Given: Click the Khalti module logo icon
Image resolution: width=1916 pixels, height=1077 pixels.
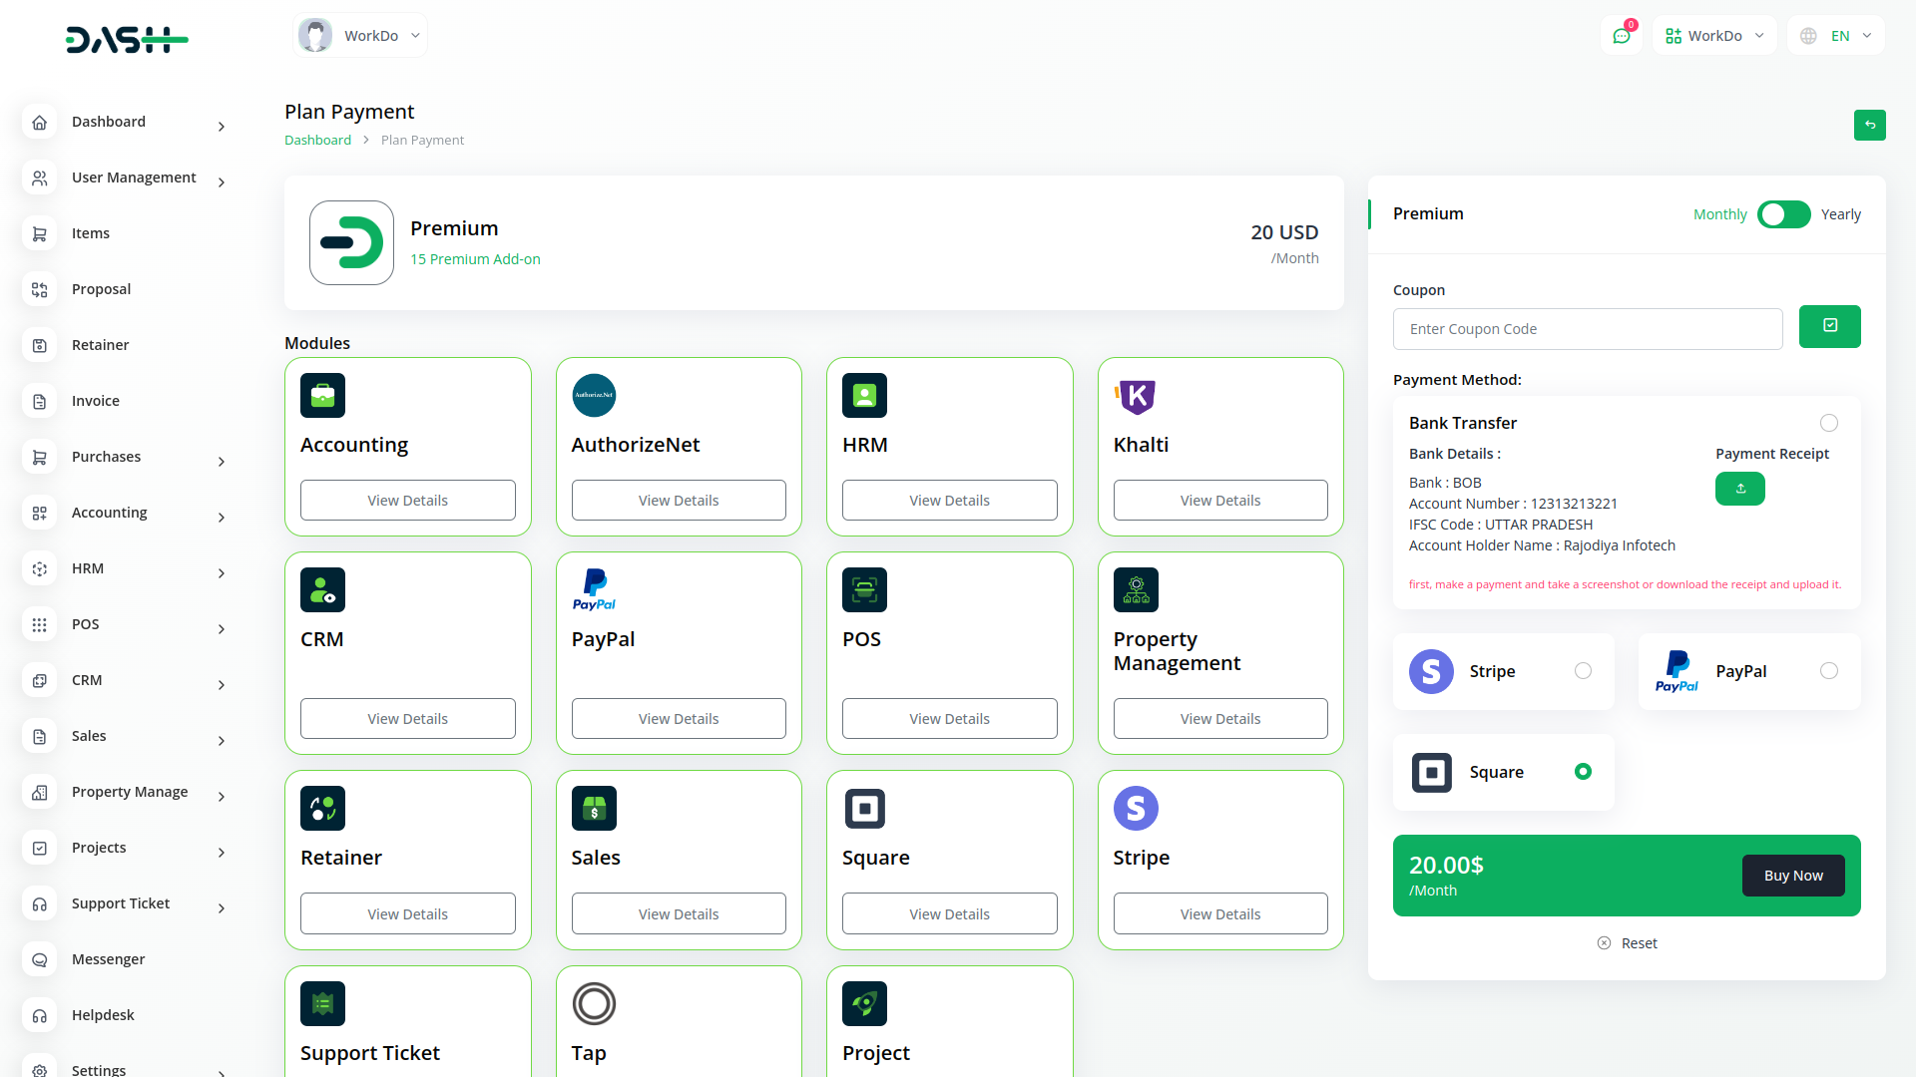Looking at the screenshot, I should pyautogui.click(x=1136, y=396).
